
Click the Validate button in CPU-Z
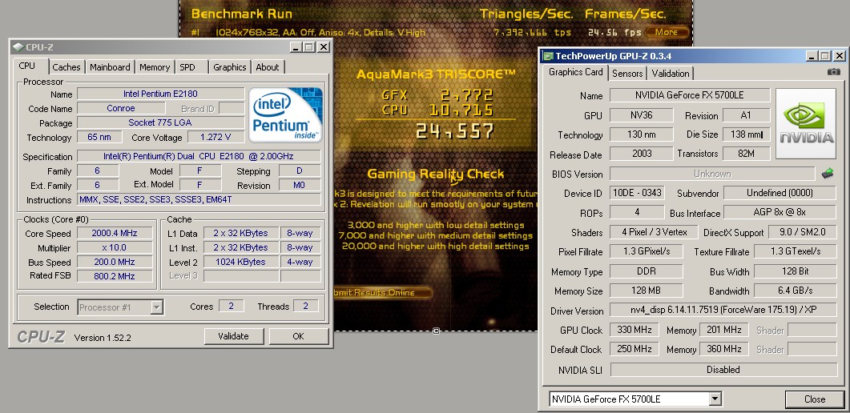click(233, 336)
